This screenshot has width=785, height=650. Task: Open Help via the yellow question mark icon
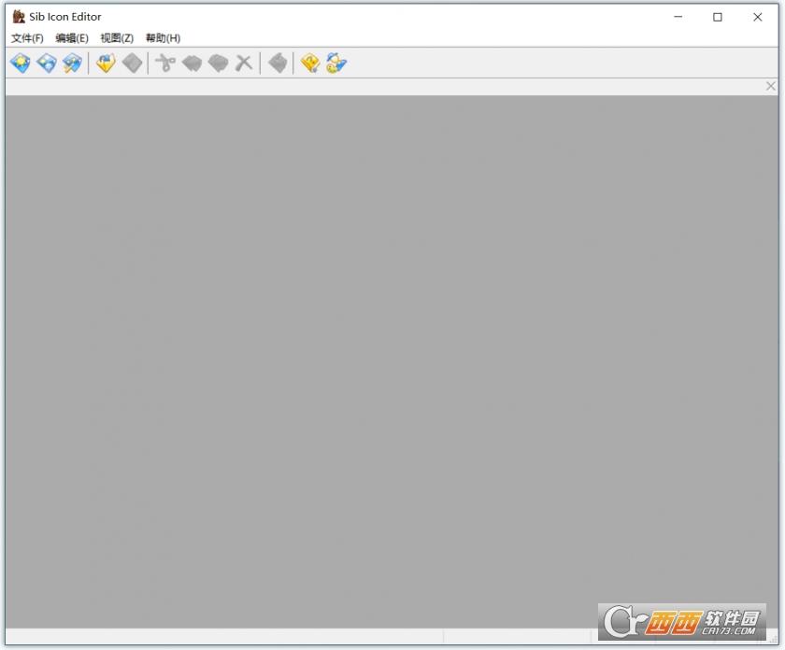click(x=310, y=64)
